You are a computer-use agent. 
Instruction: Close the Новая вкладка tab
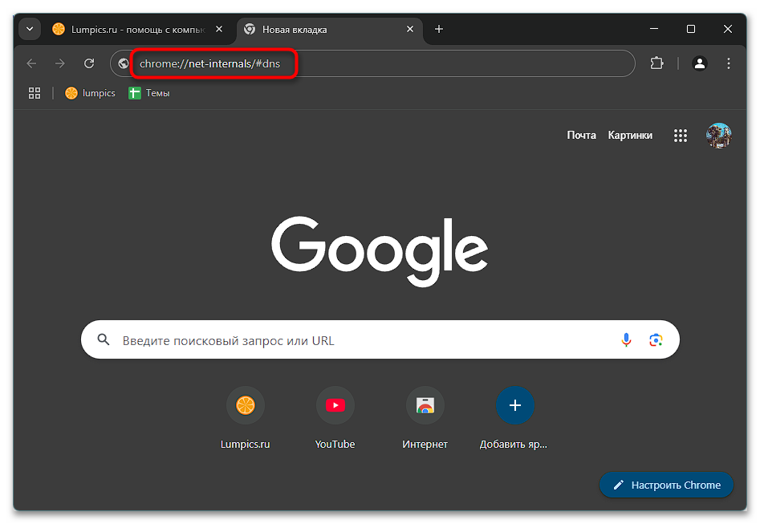(x=410, y=29)
